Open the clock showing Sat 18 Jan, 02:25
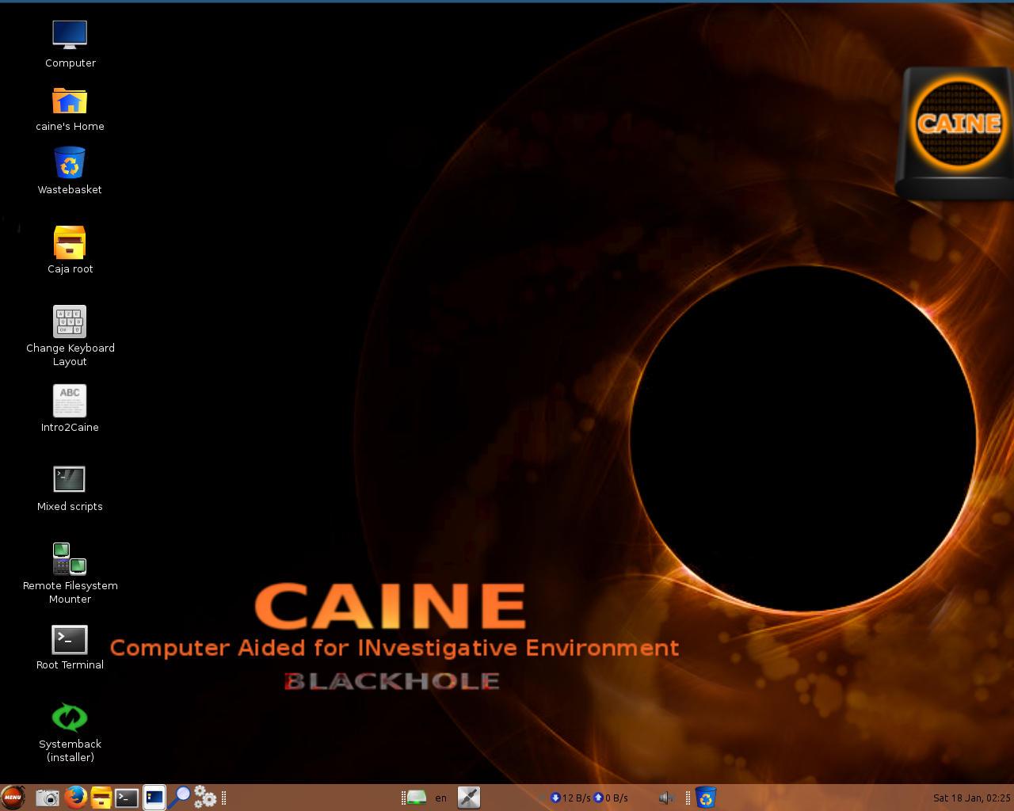 click(972, 798)
